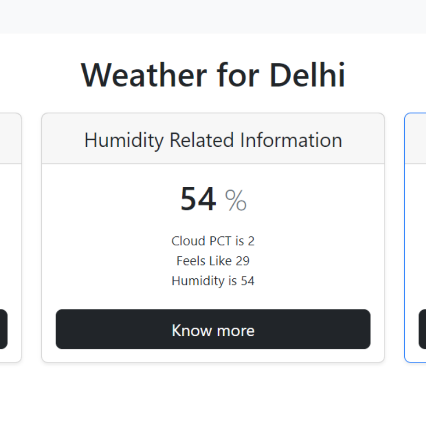
Task: Click the Feels Like 29 line
Action: 213,261
